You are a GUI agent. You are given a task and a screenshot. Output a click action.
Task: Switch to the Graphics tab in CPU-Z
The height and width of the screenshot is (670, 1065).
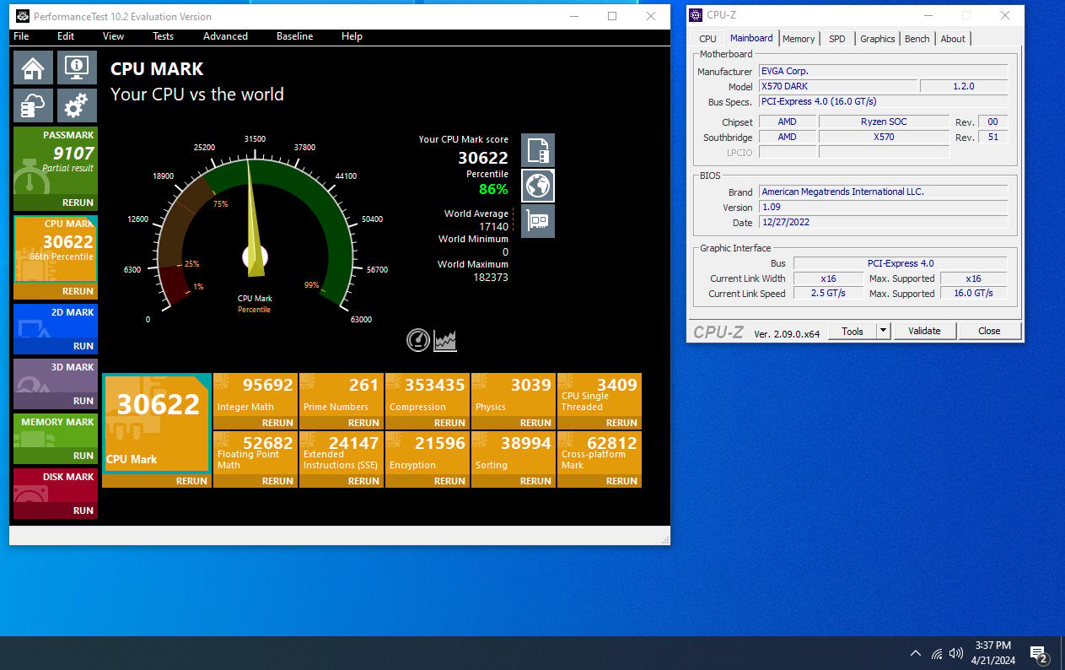[x=877, y=39]
